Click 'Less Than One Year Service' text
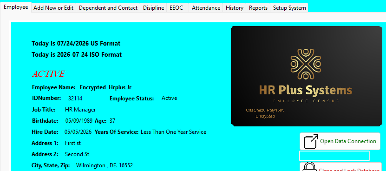Image resolution: width=386 pixels, height=171 pixels. pyautogui.click(x=173, y=132)
